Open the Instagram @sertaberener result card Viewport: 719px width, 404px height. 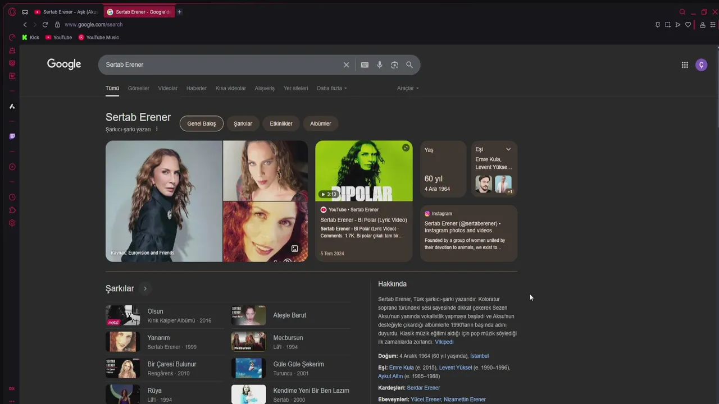click(x=468, y=233)
